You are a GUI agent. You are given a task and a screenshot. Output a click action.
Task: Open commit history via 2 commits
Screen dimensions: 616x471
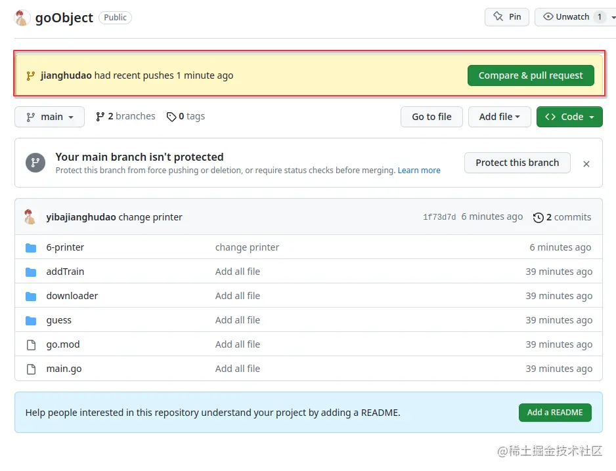point(562,217)
